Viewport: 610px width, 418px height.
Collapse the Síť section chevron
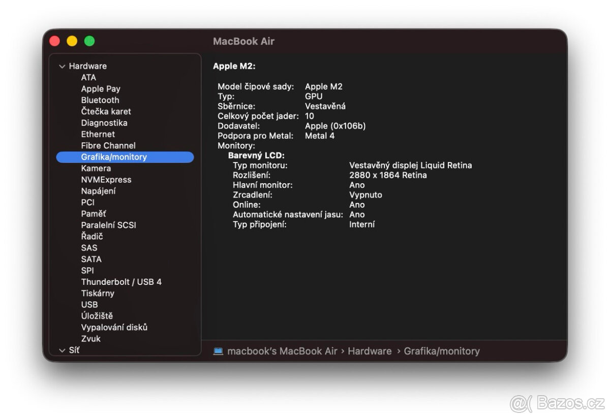tap(62, 350)
